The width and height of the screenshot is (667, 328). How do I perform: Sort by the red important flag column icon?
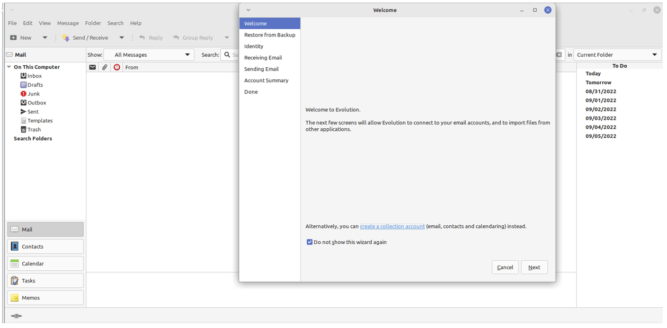coord(117,67)
